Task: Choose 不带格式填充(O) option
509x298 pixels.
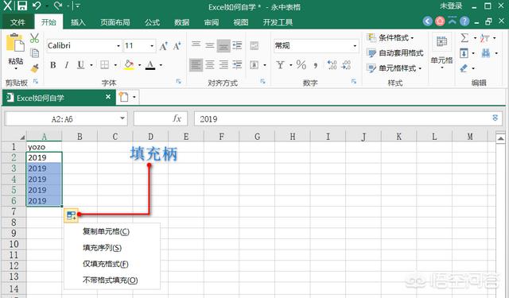Action: (x=111, y=281)
